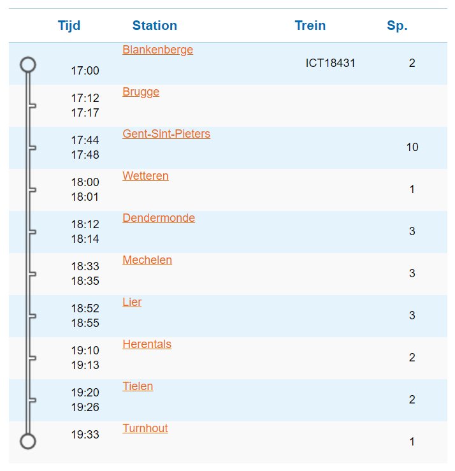Click the 17:00 Blankenberge departure time
The width and height of the screenshot is (455, 471).
[x=85, y=71]
